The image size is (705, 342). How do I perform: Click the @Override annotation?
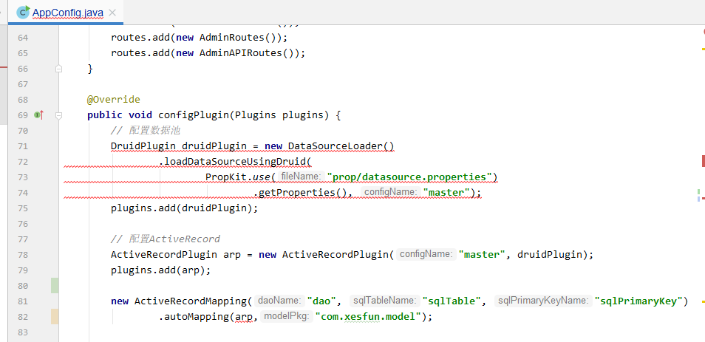click(x=114, y=99)
